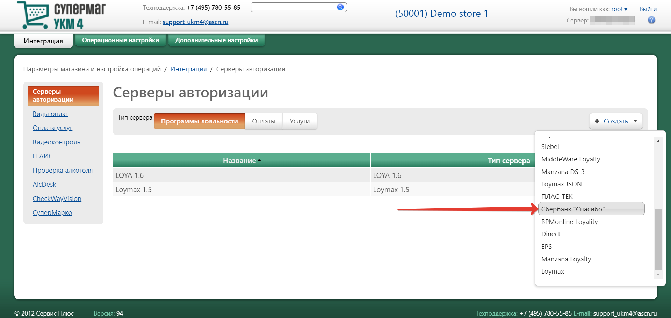Open the blue help question mark icon
The height and width of the screenshot is (318, 671).
[651, 20]
